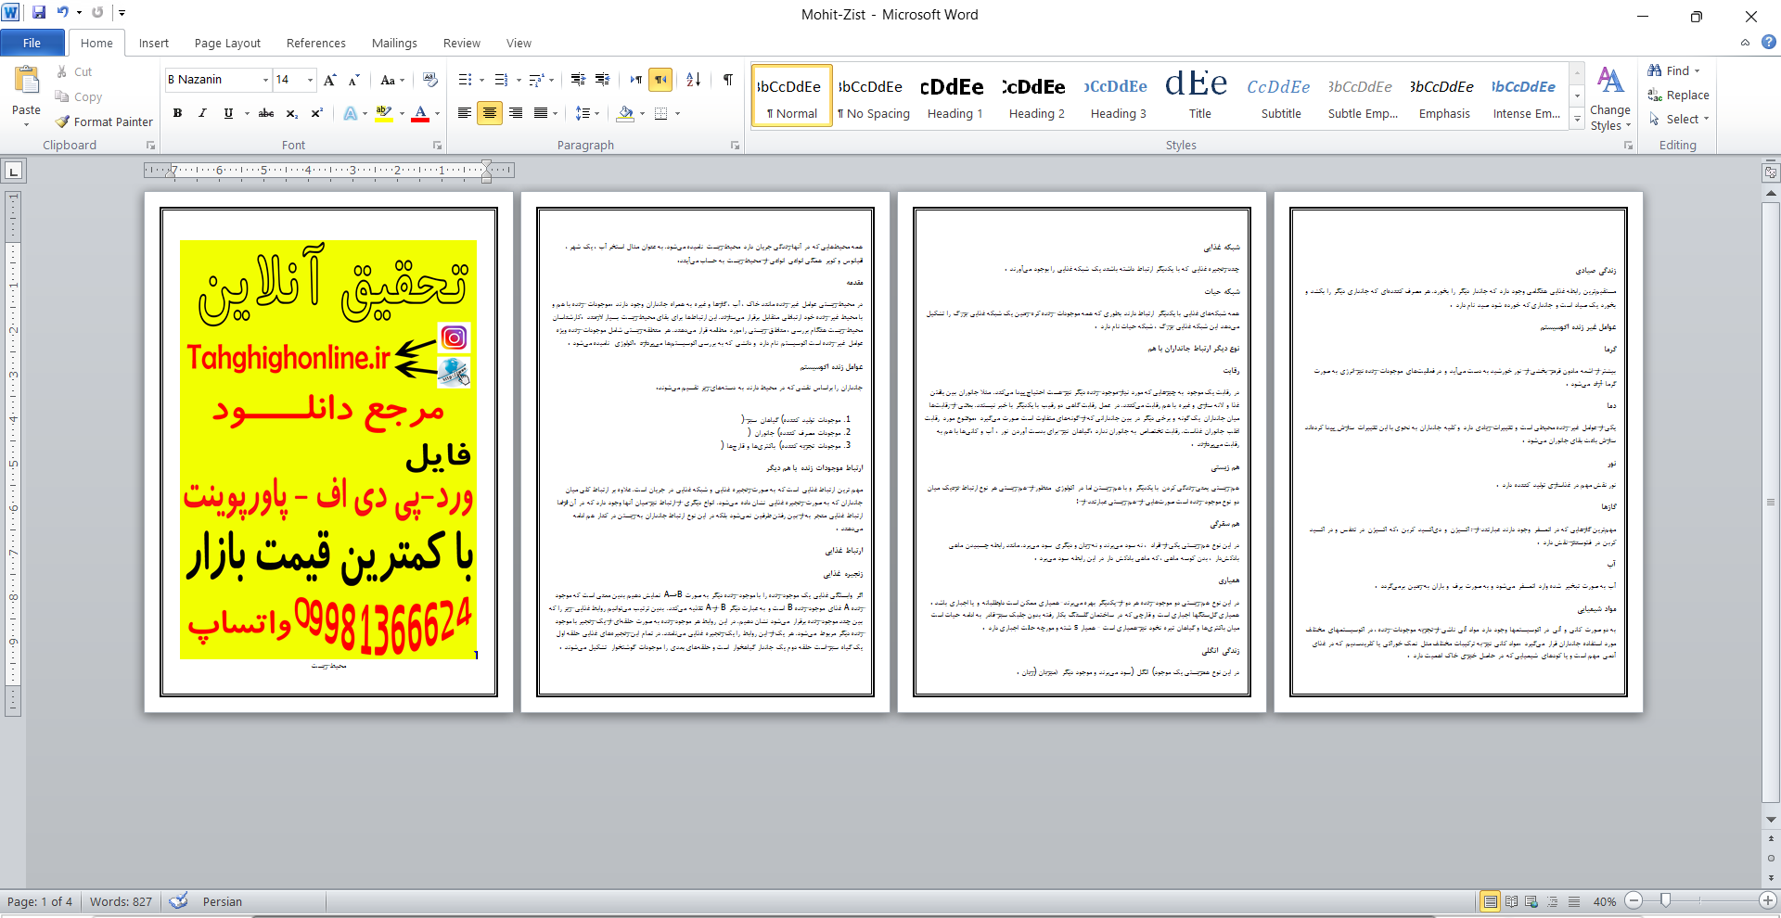The height and width of the screenshot is (918, 1781).
Task: Click the Shrink Font icon
Action: tap(353, 80)
